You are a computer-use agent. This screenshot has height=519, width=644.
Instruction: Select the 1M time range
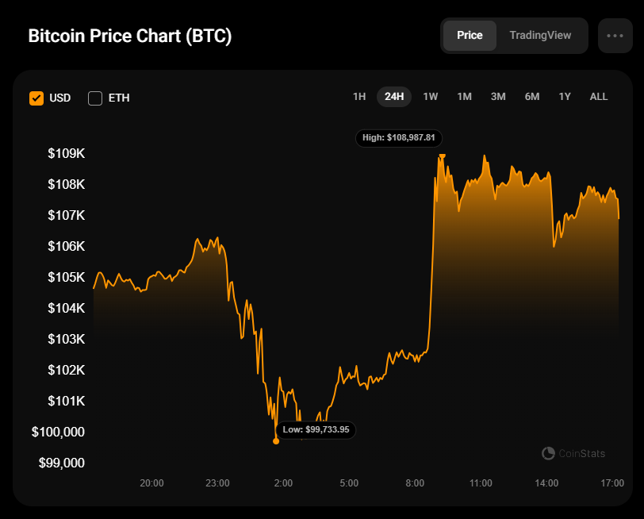click(465, 97)
